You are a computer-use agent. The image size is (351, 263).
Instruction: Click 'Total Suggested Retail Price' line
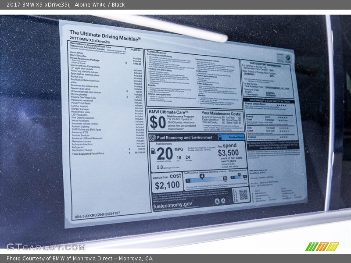88,154
